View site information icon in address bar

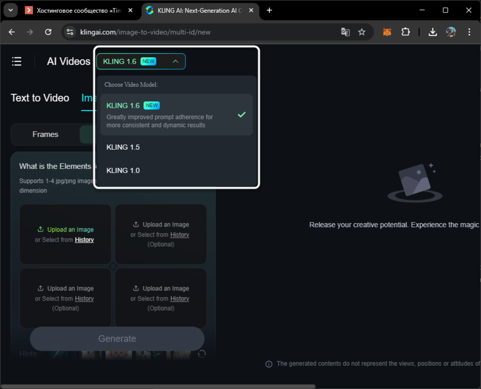click(x=70, y=32)
